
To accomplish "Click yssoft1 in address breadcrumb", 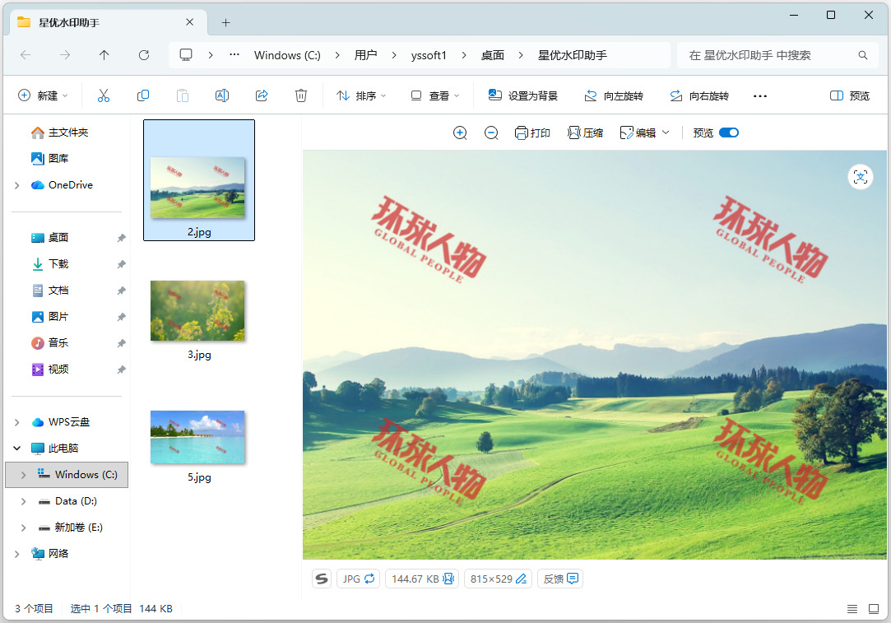I will (429, 55).
